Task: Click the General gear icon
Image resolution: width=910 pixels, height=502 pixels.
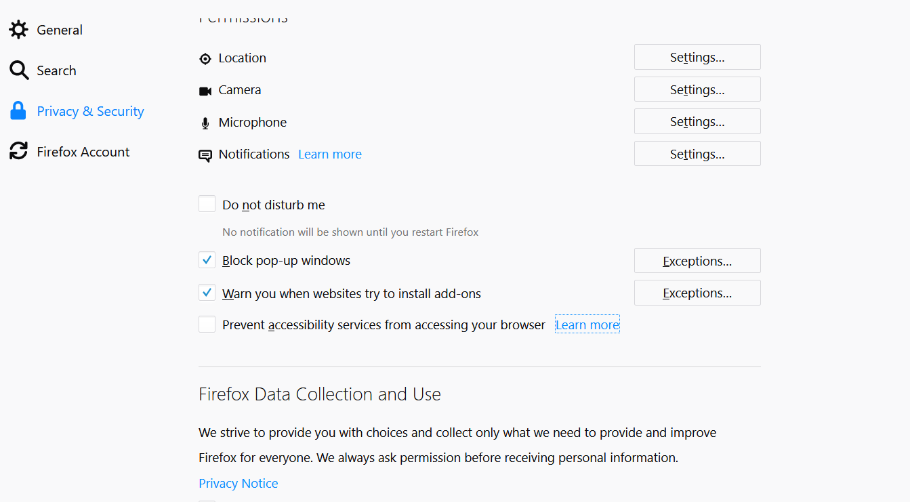Action: click(18, 30)
